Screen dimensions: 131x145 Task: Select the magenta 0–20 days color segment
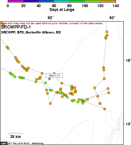tap(15, 1)
